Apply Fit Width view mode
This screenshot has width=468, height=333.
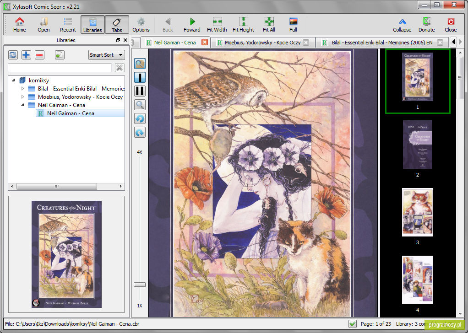217,25
